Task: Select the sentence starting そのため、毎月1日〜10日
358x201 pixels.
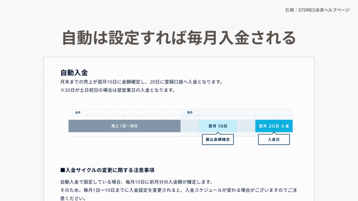Action: [x=178, y=191]
